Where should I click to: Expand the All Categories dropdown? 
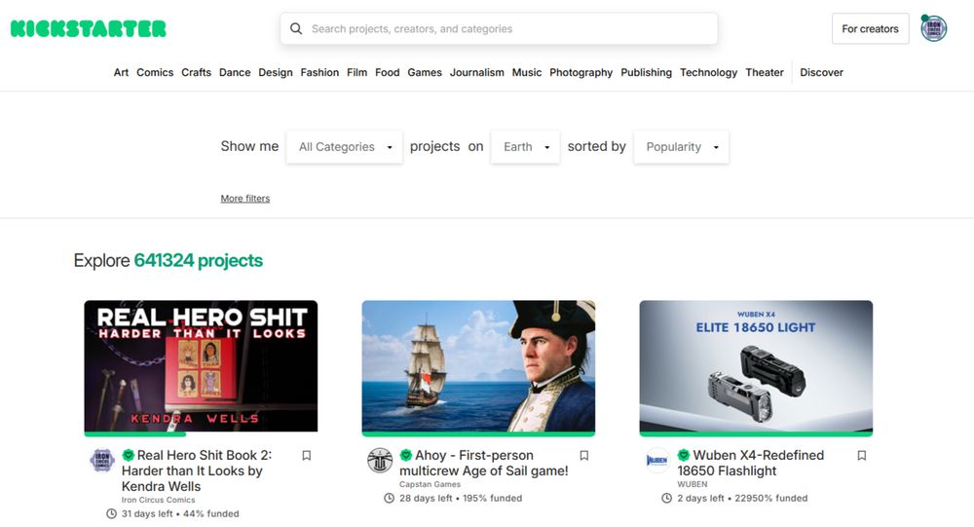[344, 147]
